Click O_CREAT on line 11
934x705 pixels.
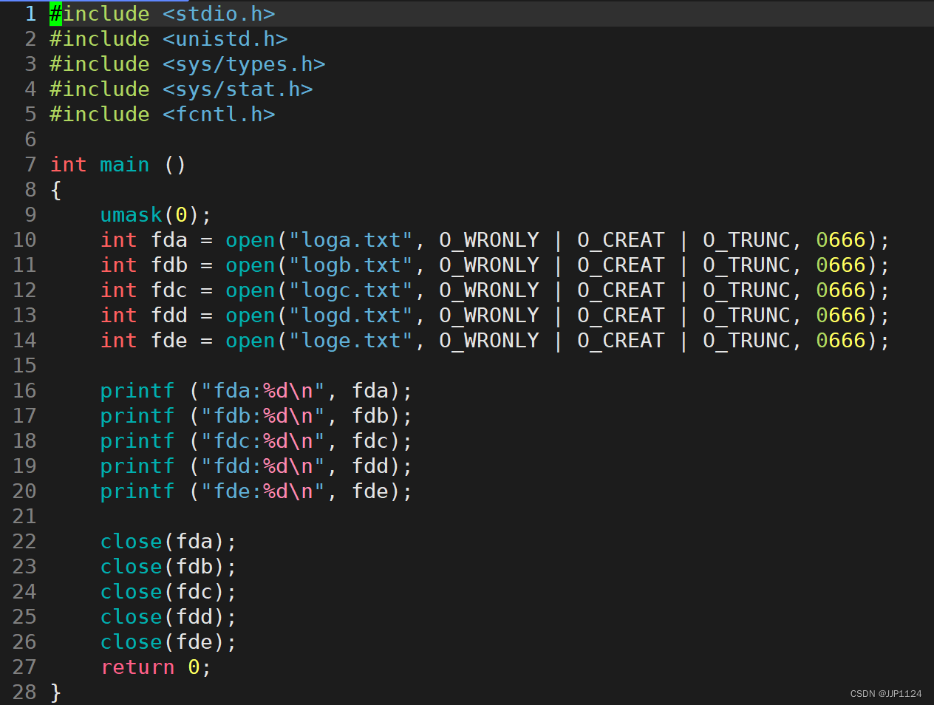point(621,265)
